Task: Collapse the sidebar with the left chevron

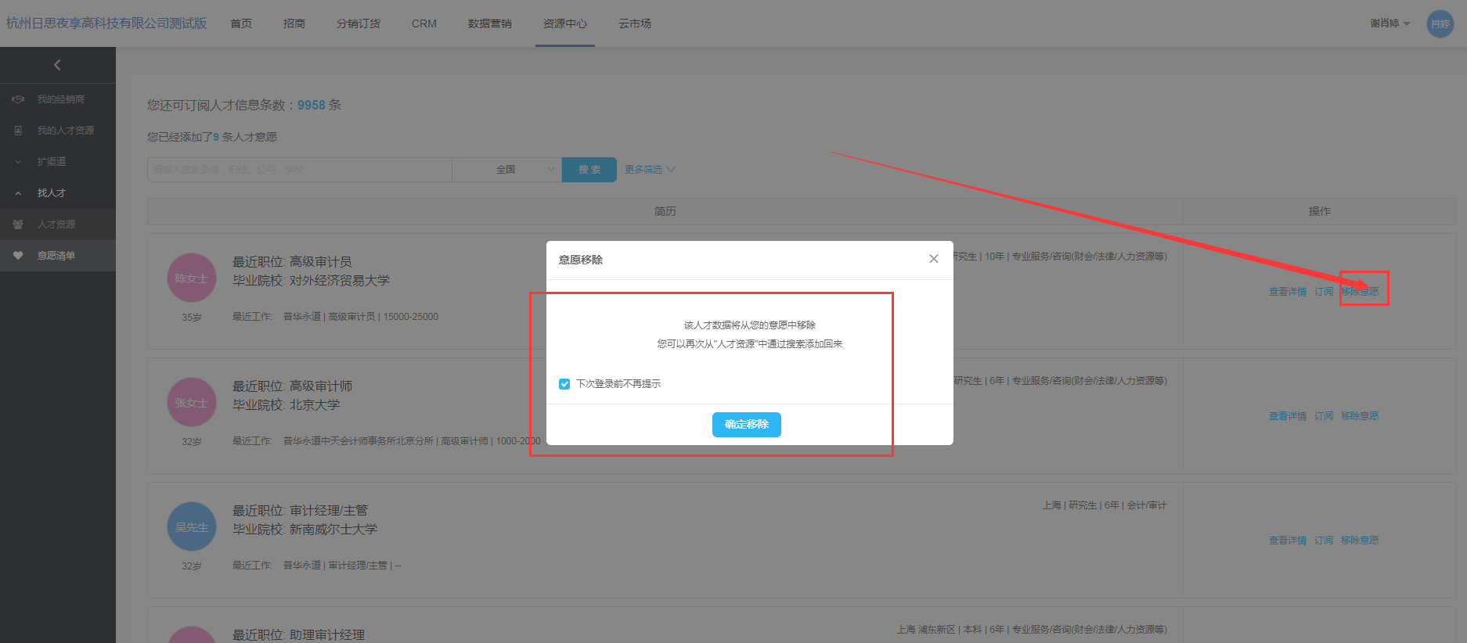Action: tap(57, 65)
